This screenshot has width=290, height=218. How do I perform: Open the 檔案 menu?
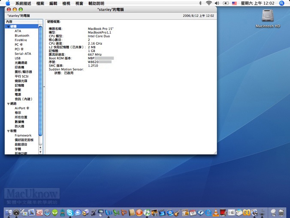tap(40, 3)
